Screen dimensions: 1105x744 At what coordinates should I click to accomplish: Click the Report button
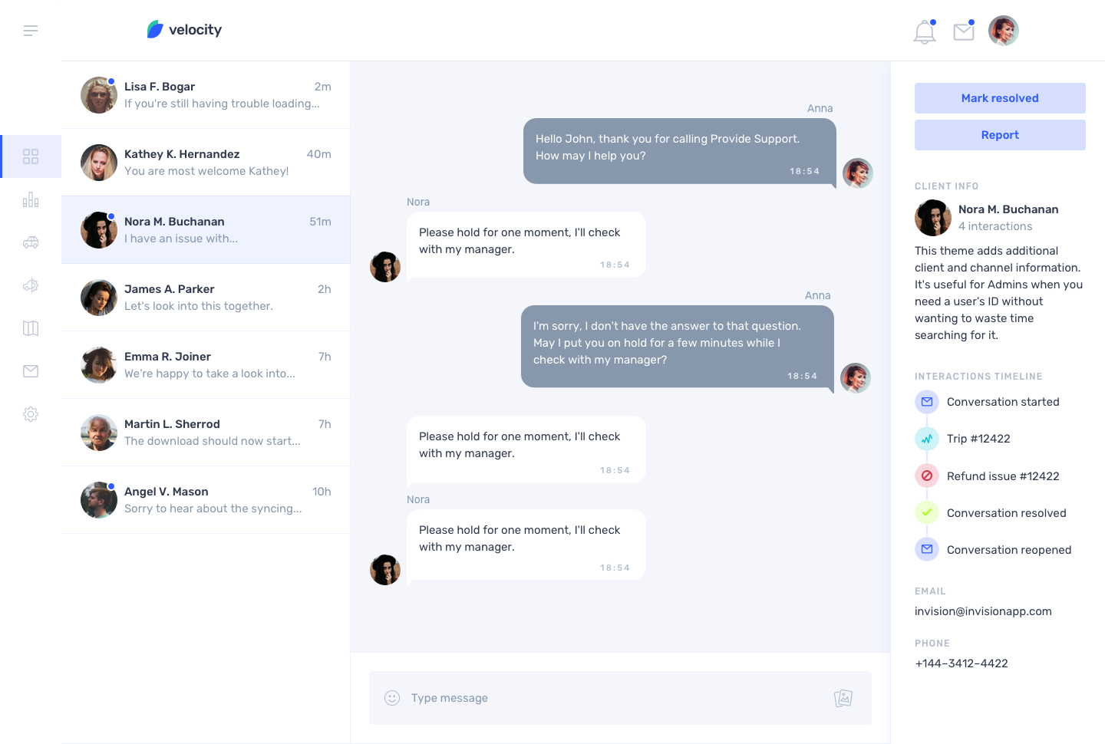1000,135
